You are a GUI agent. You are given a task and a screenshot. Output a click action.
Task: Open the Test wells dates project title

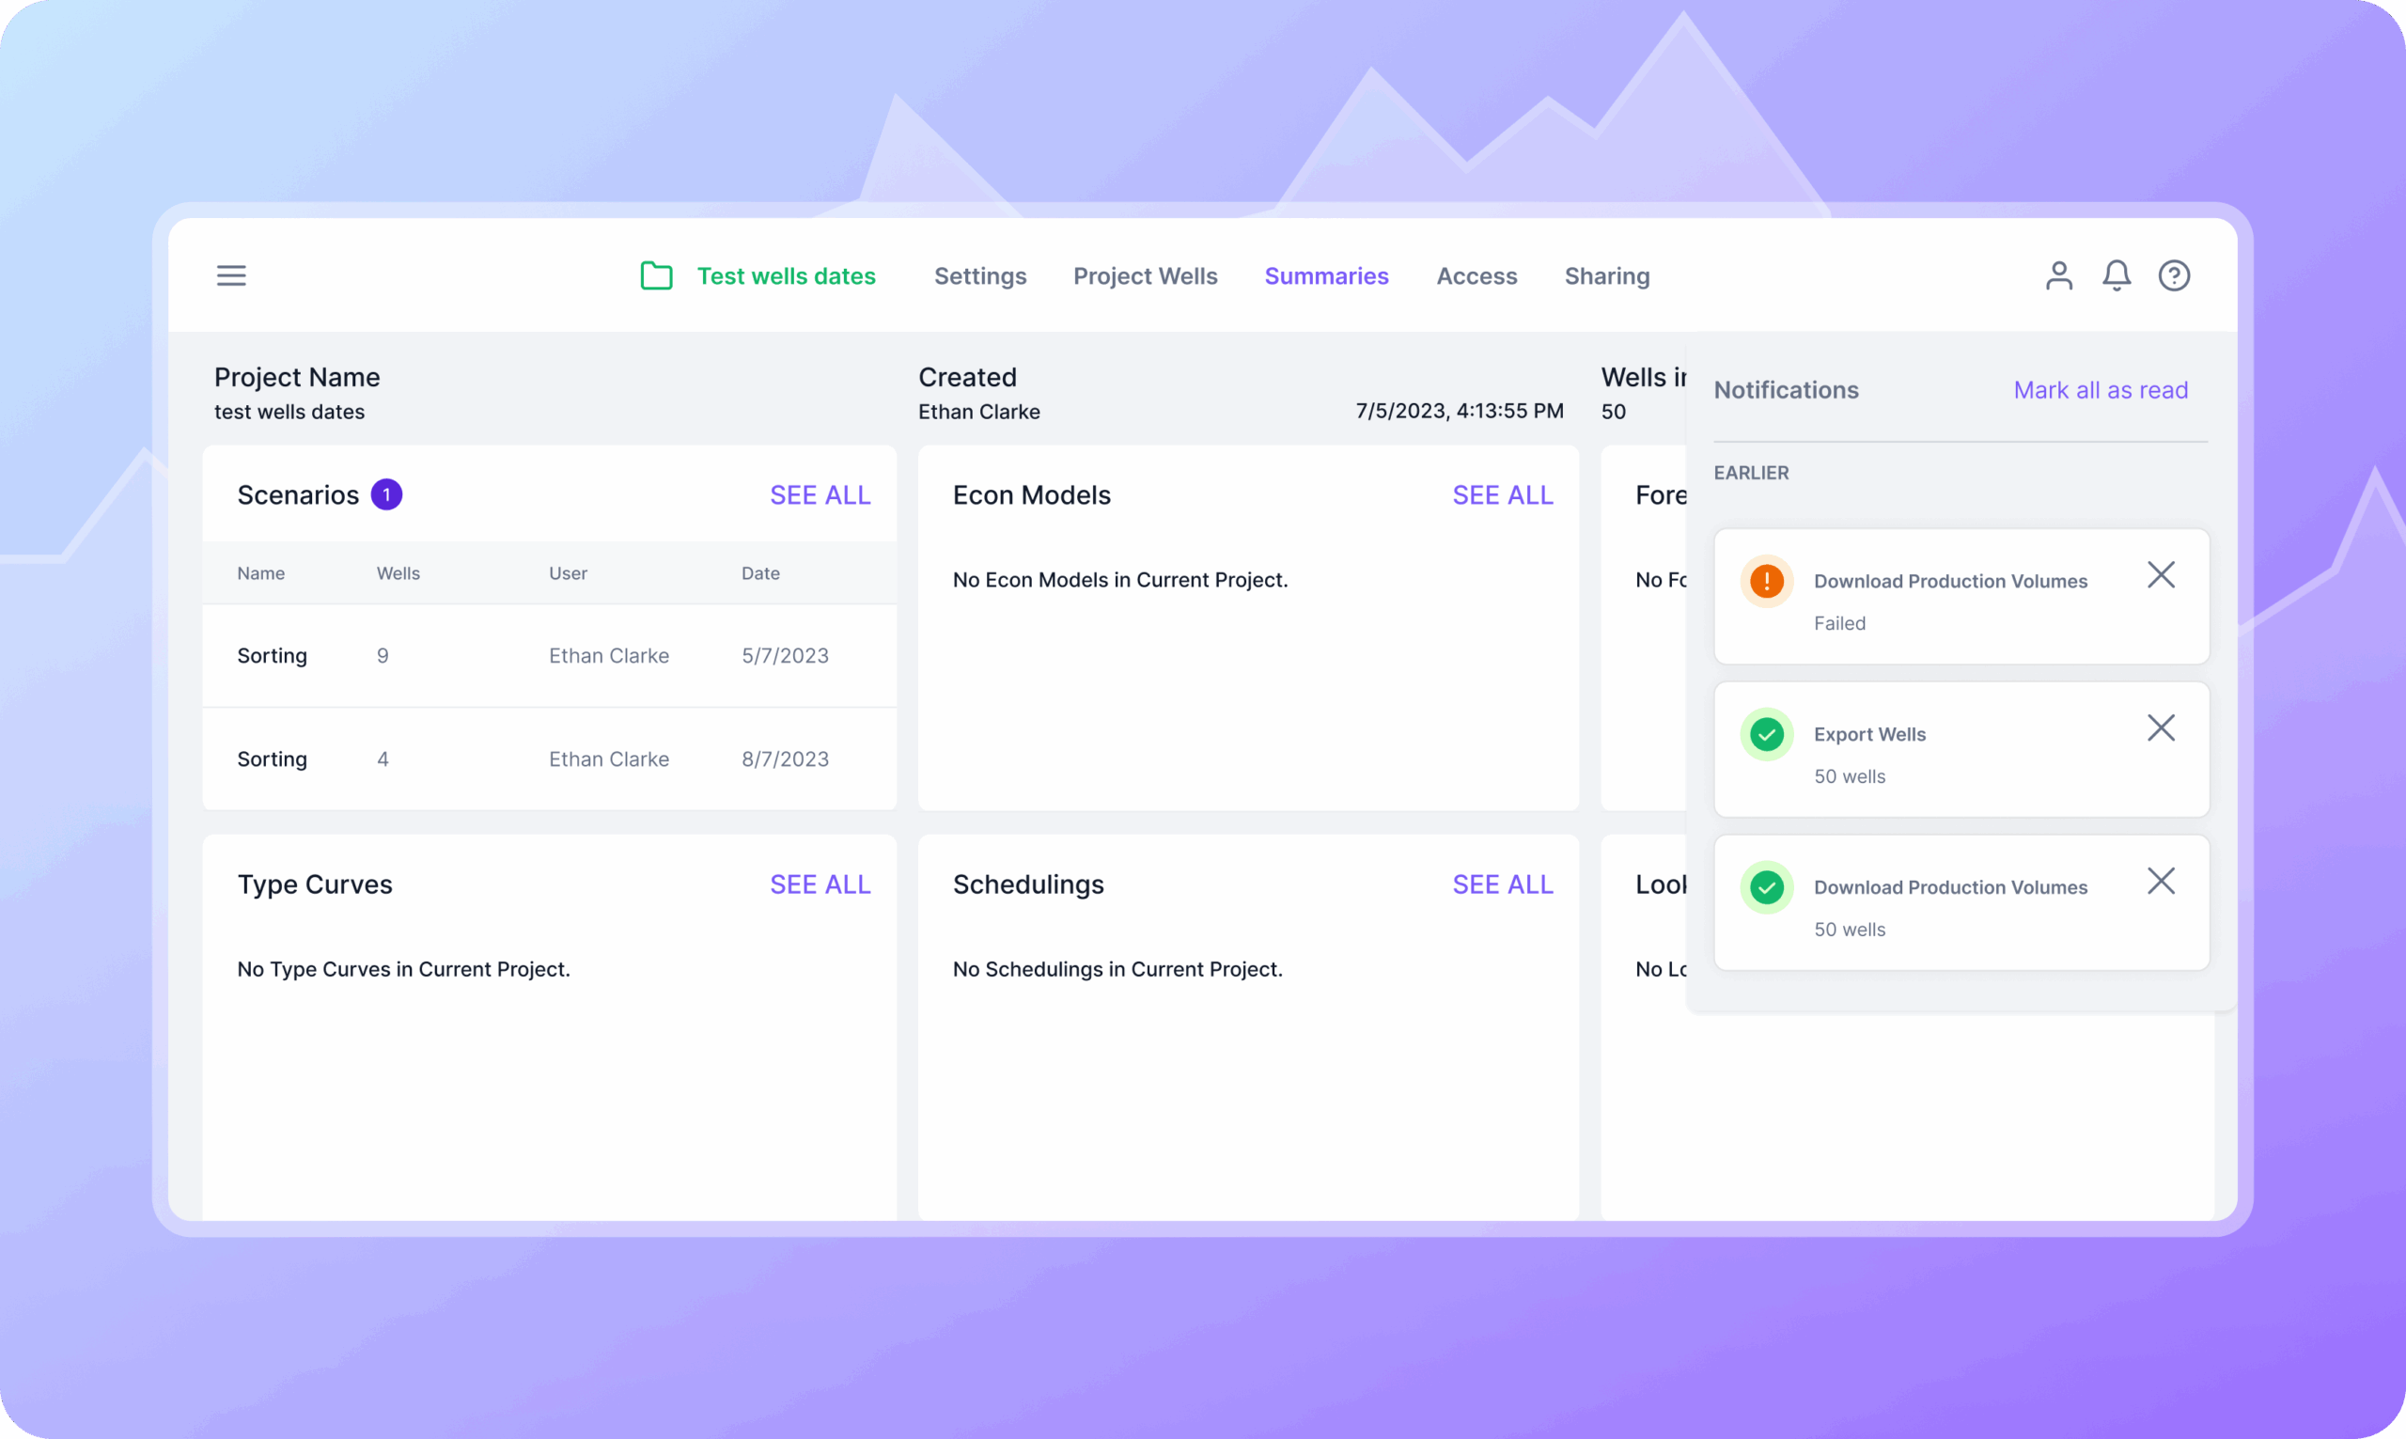786,276
